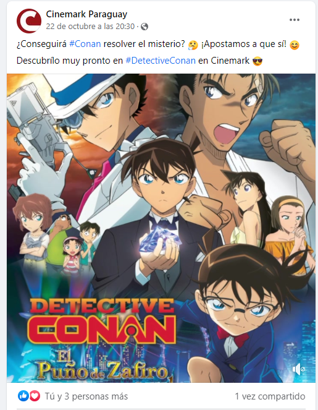The height and width of the screenshot is (410, 318).
Task: Click the El Puño de Zafiro subtitle text
Action: click(103, 367)
